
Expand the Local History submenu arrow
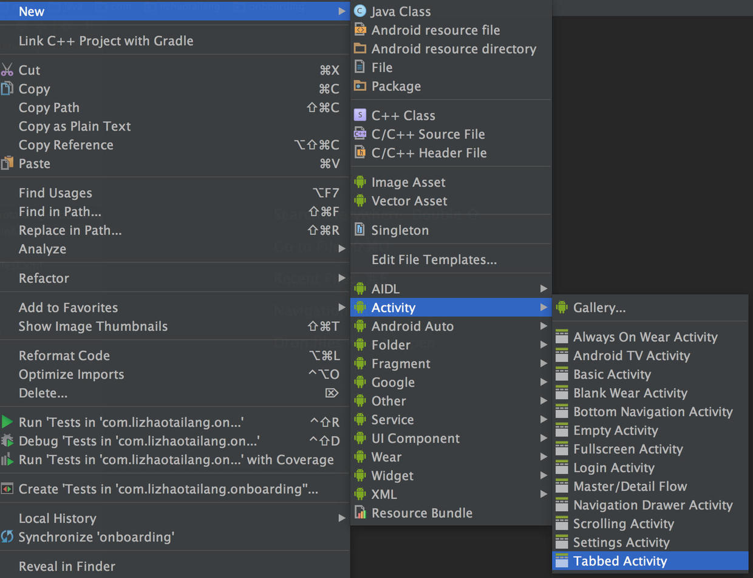coord(342,518)
